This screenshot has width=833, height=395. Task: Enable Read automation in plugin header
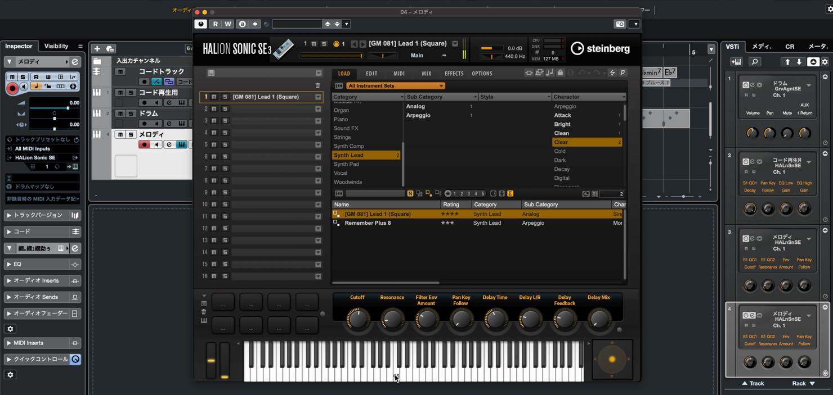tap(216, 24)
